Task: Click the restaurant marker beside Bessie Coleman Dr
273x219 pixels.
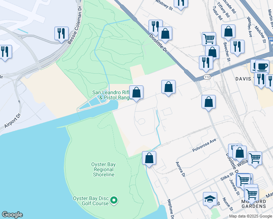Action: point(61,33)
